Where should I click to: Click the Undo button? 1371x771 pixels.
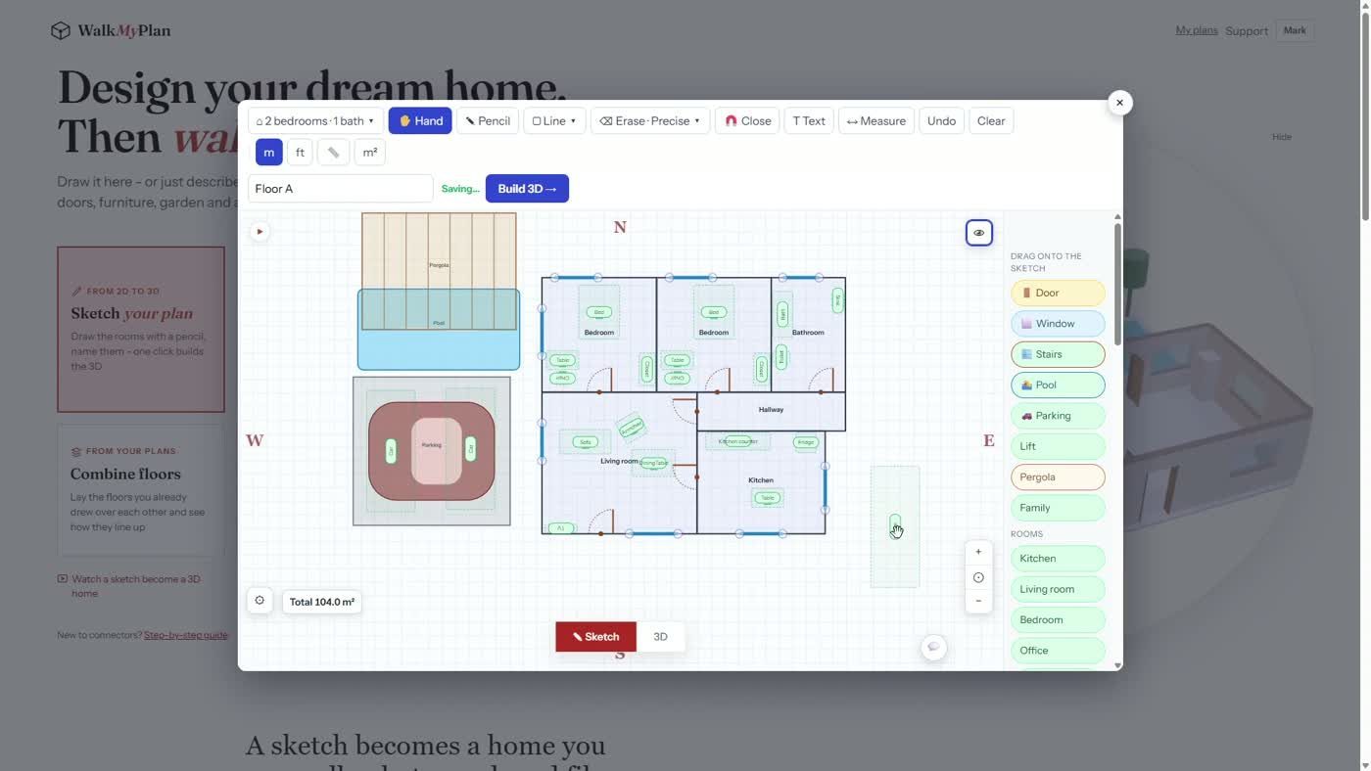[941, 120]
